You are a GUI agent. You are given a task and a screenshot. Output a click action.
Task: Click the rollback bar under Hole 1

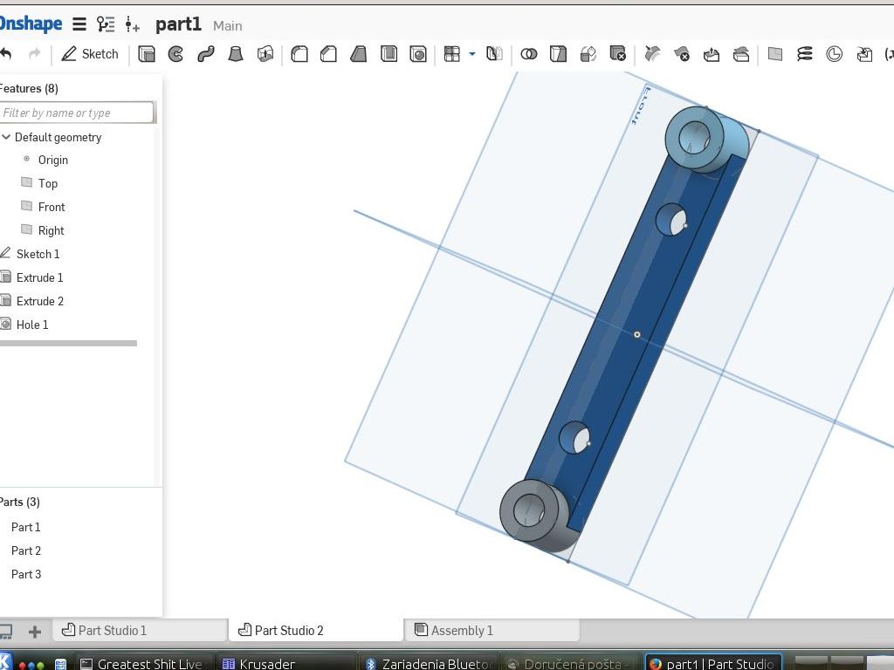68,343
